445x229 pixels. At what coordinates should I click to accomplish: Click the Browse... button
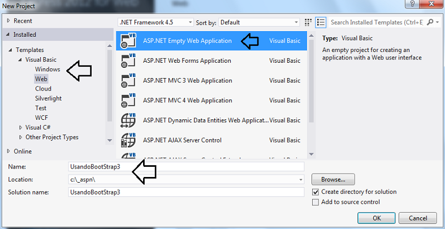pyautogui.click(x=333, y=179)
